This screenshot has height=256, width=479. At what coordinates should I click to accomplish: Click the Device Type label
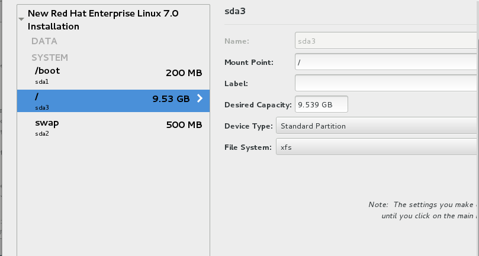248,126
